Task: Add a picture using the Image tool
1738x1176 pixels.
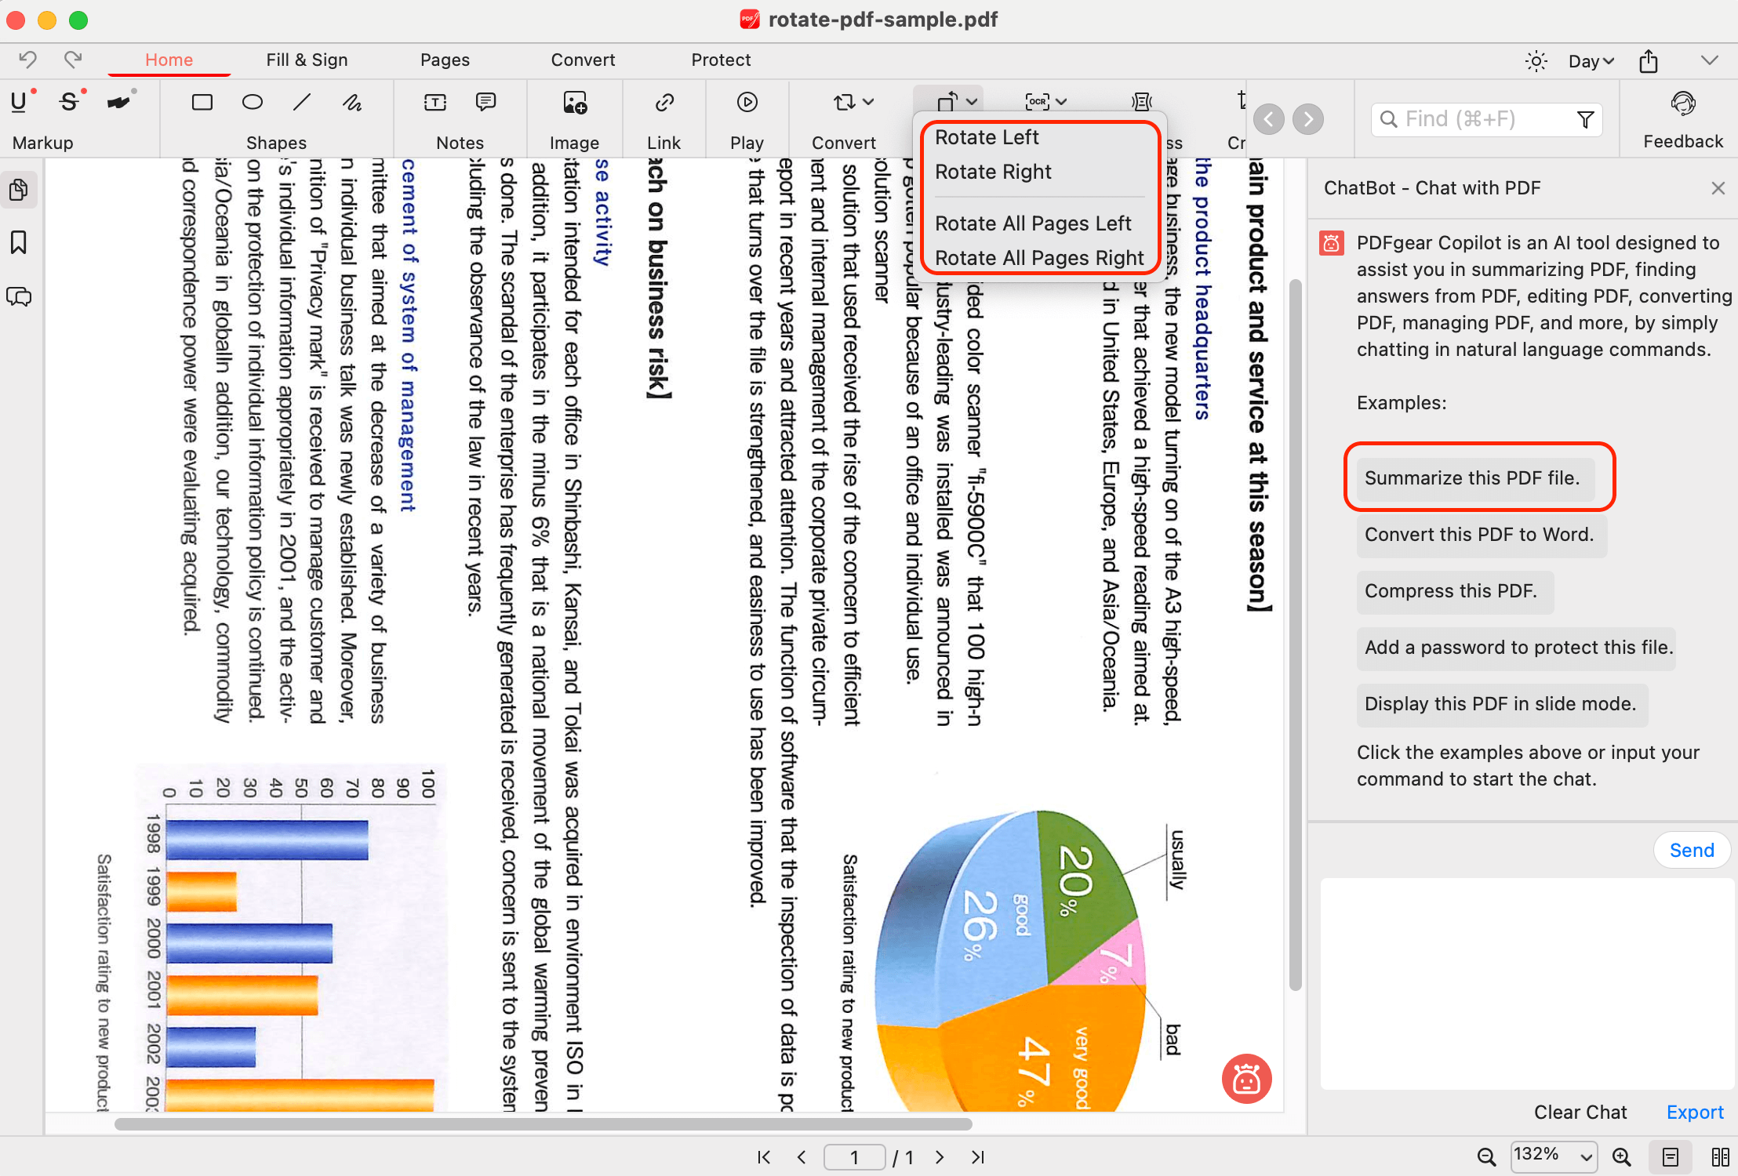Action: 573,102
